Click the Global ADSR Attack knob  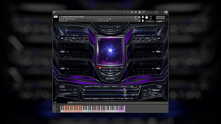click(150, 90)
